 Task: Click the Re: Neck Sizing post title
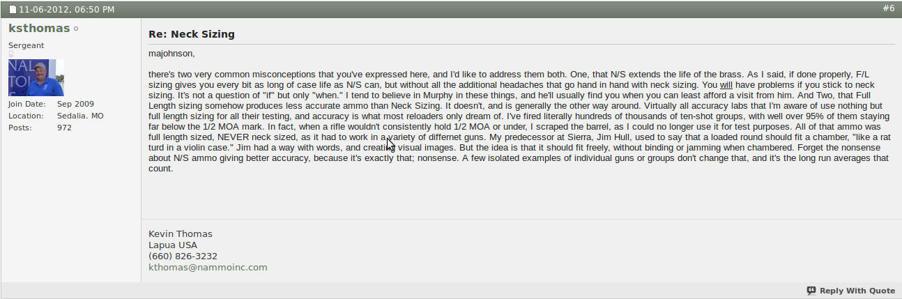click(x=191, y=34)
